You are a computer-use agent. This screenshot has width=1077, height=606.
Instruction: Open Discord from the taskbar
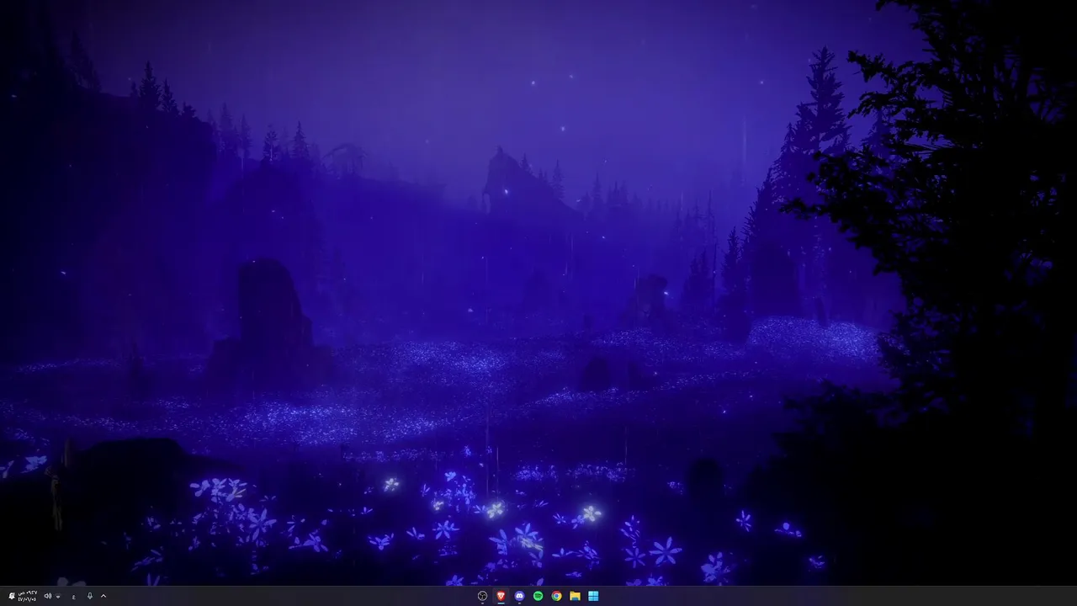pyautogui.click(x=519, y=596)
